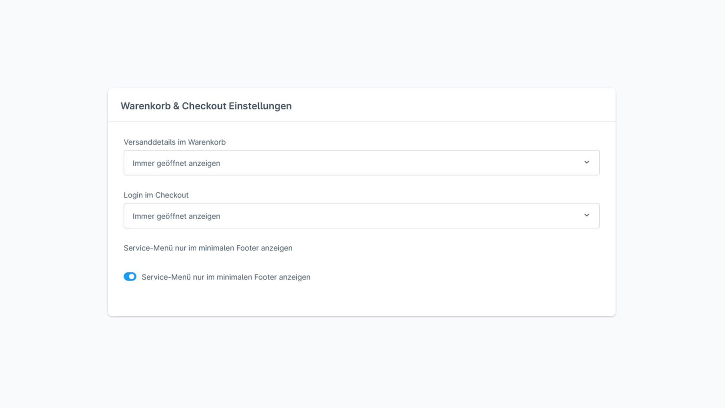Open the Login im Checkout dropdown
This screenshot has width=725, height=408.
click(x=361, y=216)
